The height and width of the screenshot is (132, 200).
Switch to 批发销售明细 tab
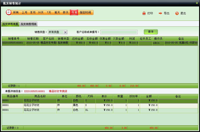pyautogui.click(x=29, y=24)
